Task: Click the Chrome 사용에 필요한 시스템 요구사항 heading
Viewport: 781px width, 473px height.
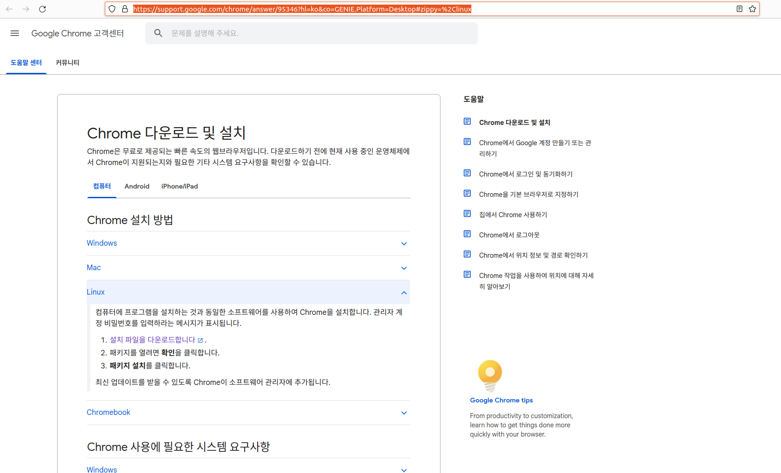Action: coord(178,447)
